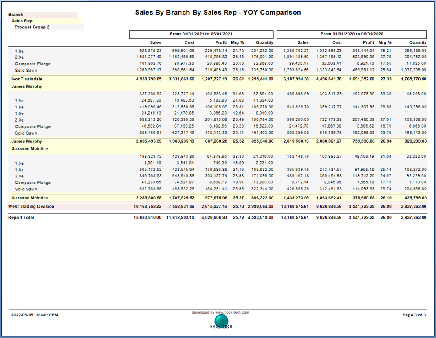Click the Hook-Tech globe logo
Image resolution: width=436 pixels, height=338 pixels.
pyautogui.click(x=221, y=322)
